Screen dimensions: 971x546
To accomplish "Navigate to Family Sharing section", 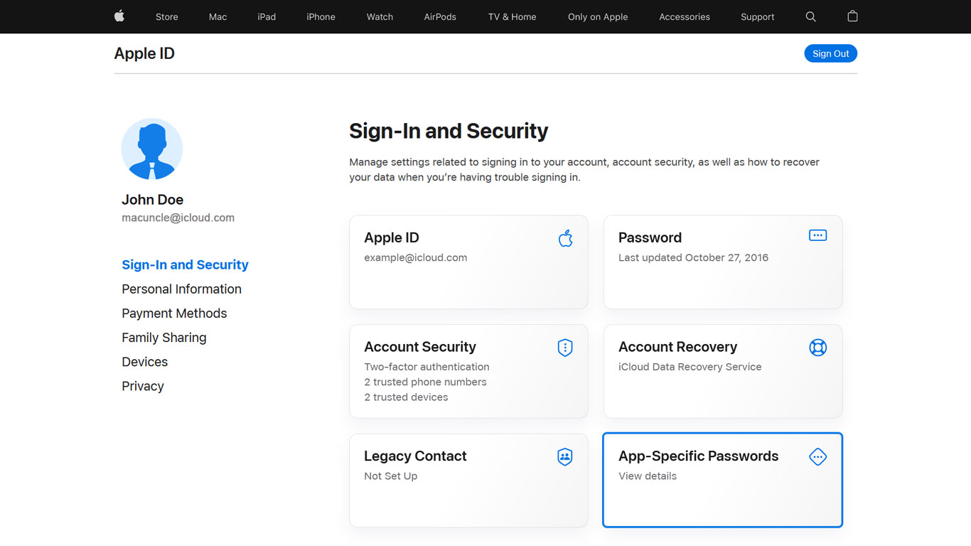I will coord(163,338).
